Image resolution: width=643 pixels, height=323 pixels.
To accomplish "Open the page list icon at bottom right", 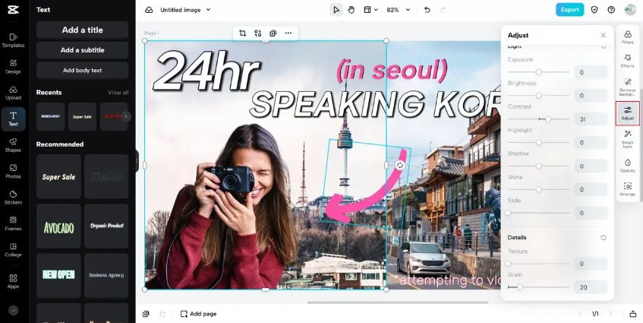I will 632,314.
